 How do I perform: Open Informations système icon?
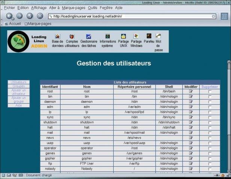108,36
